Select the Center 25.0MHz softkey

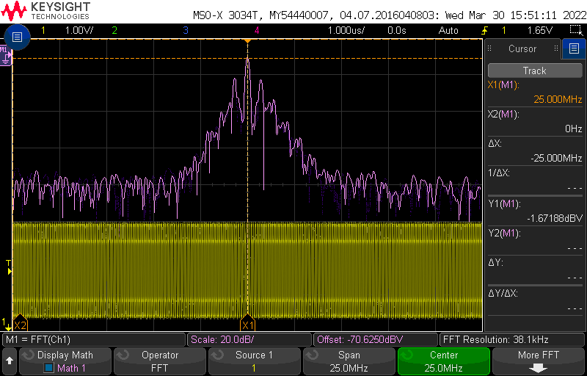[x=444, y=361]
